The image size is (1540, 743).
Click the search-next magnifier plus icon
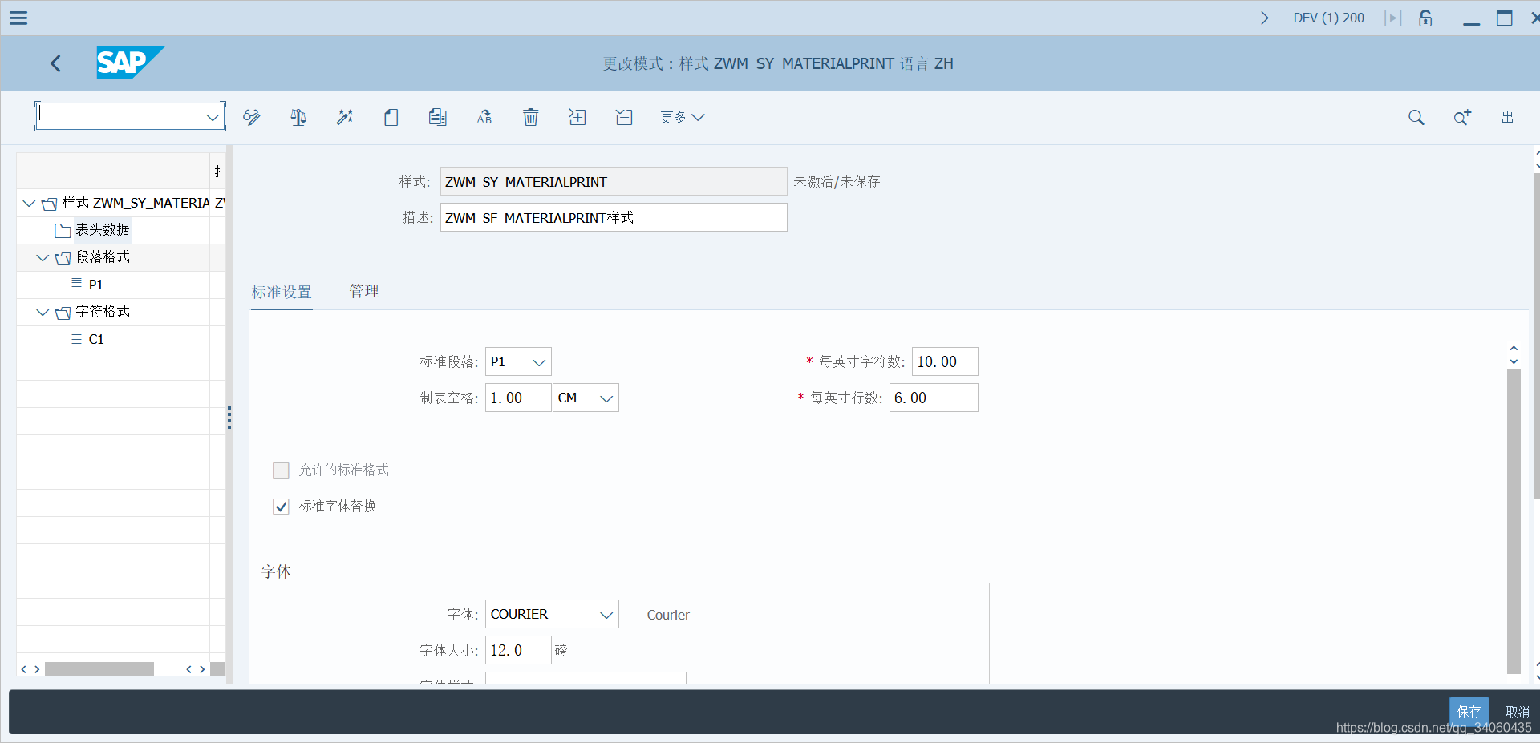click(1462, 117)
